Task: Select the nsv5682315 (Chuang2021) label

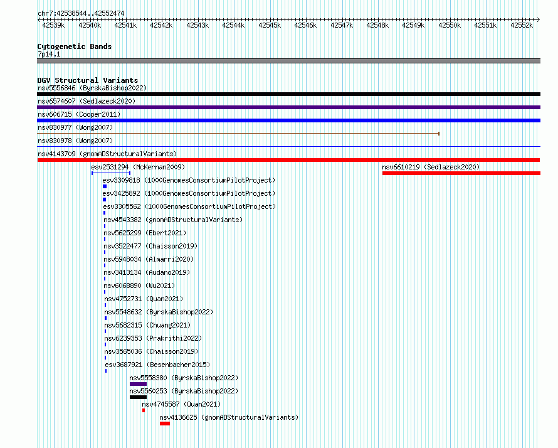Action: tap(147, 325)
